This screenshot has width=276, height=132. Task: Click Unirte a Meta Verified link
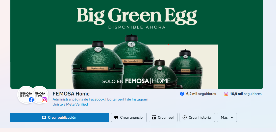pyautogui.click(x=70, y=105)
